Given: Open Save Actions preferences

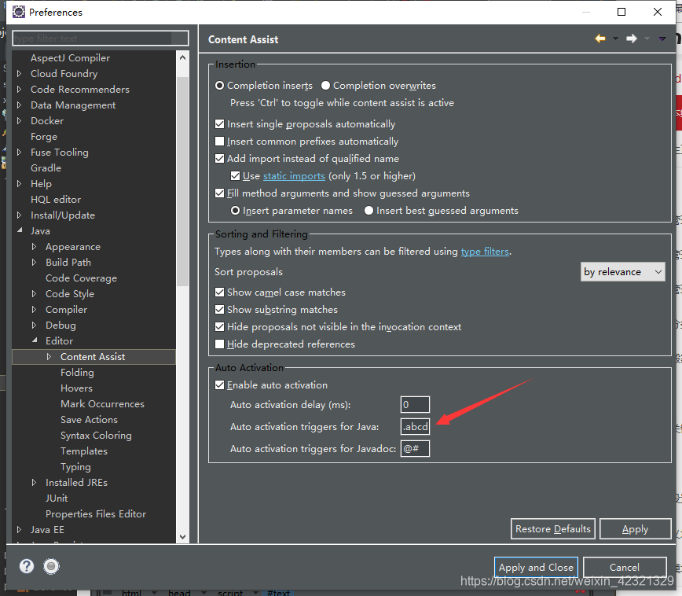Looking at the screenshot, I should (x=89, y=420).
